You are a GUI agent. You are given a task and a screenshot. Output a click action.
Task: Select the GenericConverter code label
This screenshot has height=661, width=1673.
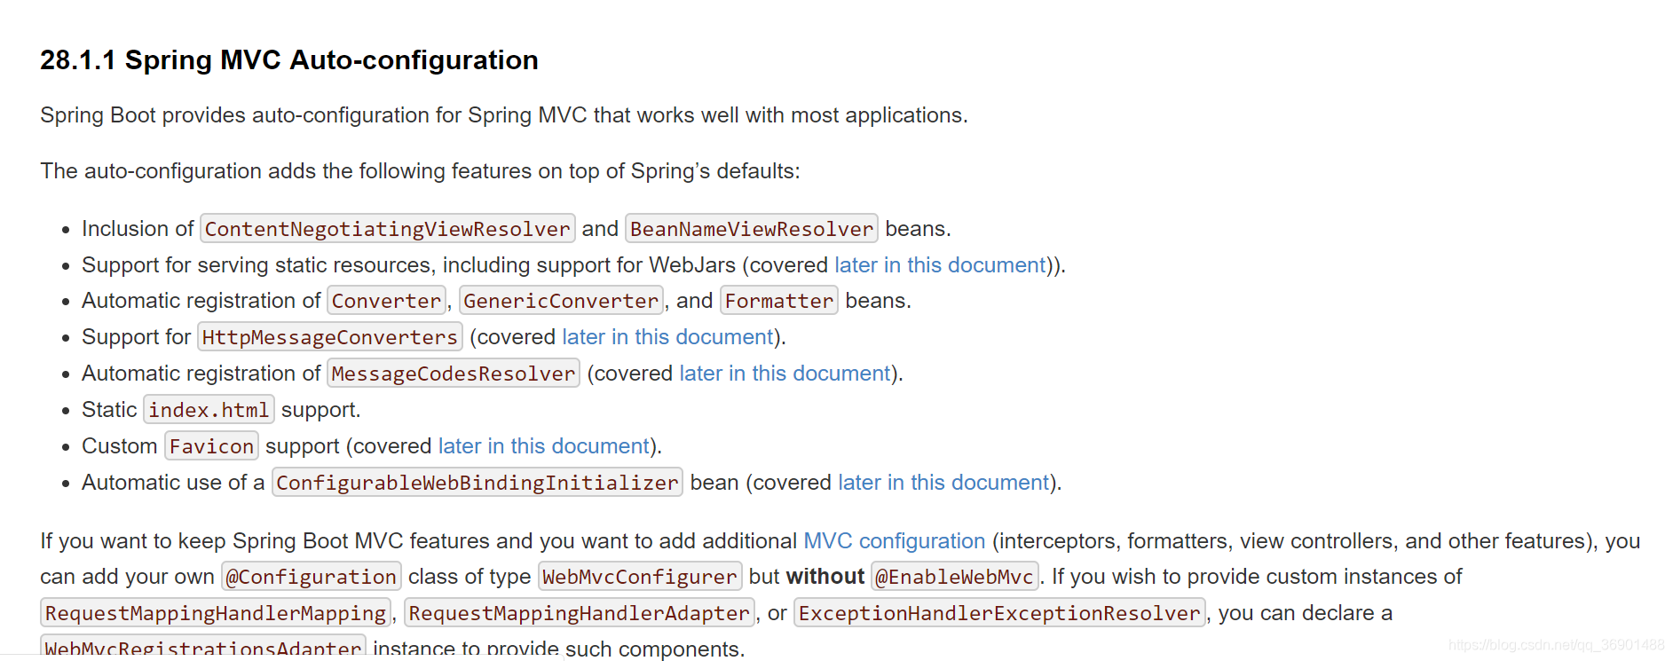[x=561, y=301]
